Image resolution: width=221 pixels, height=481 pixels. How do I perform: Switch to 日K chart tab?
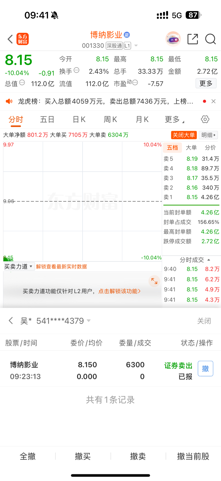[79, 119]
